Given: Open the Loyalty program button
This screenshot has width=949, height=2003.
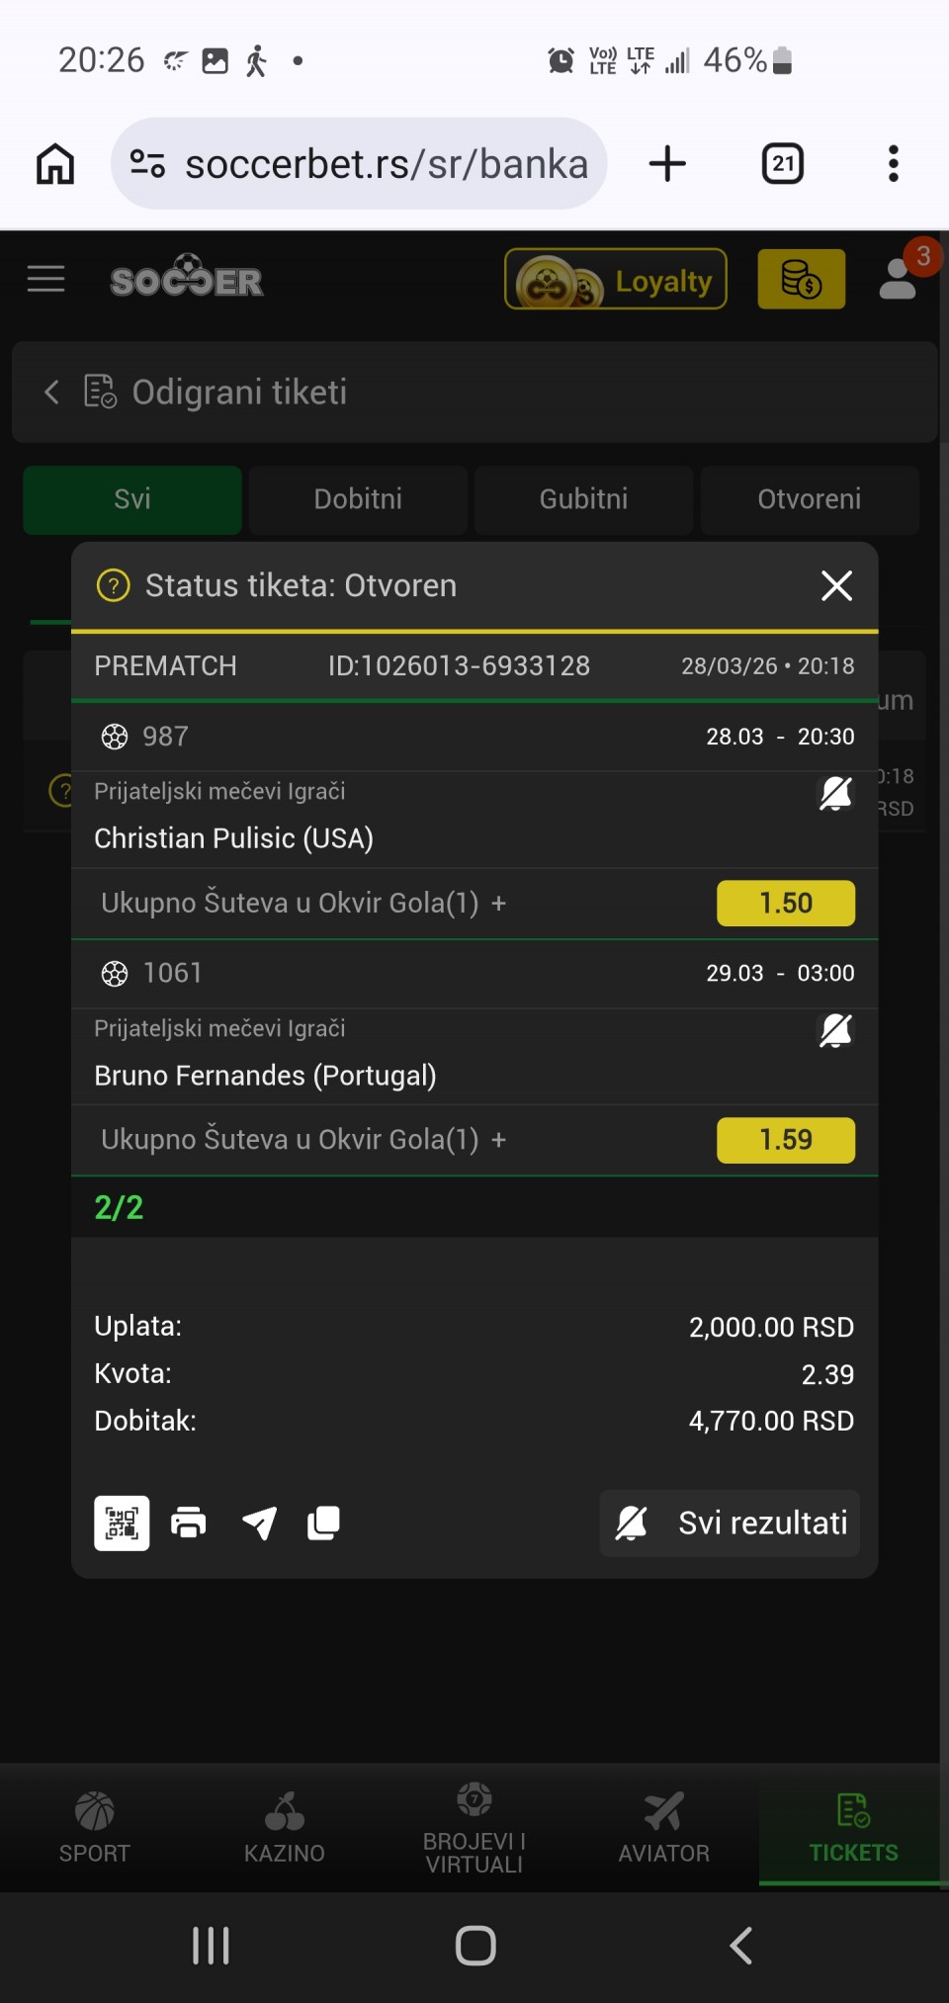Looking at the screenshot, I should pos(616,280).
